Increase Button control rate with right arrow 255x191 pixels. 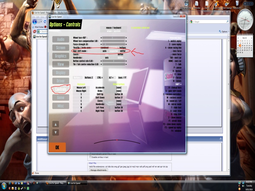[126, 61]
